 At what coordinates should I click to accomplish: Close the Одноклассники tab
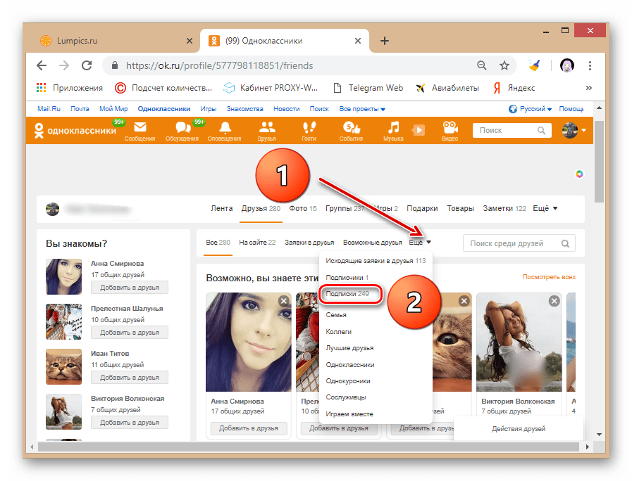(357, 41)
